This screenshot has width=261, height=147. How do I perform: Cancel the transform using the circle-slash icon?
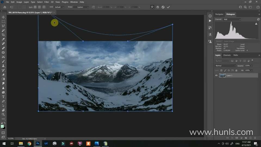click(x=163, y=7)
